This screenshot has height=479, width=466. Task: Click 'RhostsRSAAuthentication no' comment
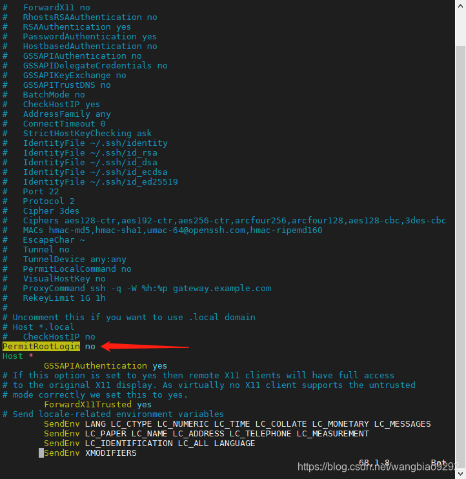(x=79, y=17)
